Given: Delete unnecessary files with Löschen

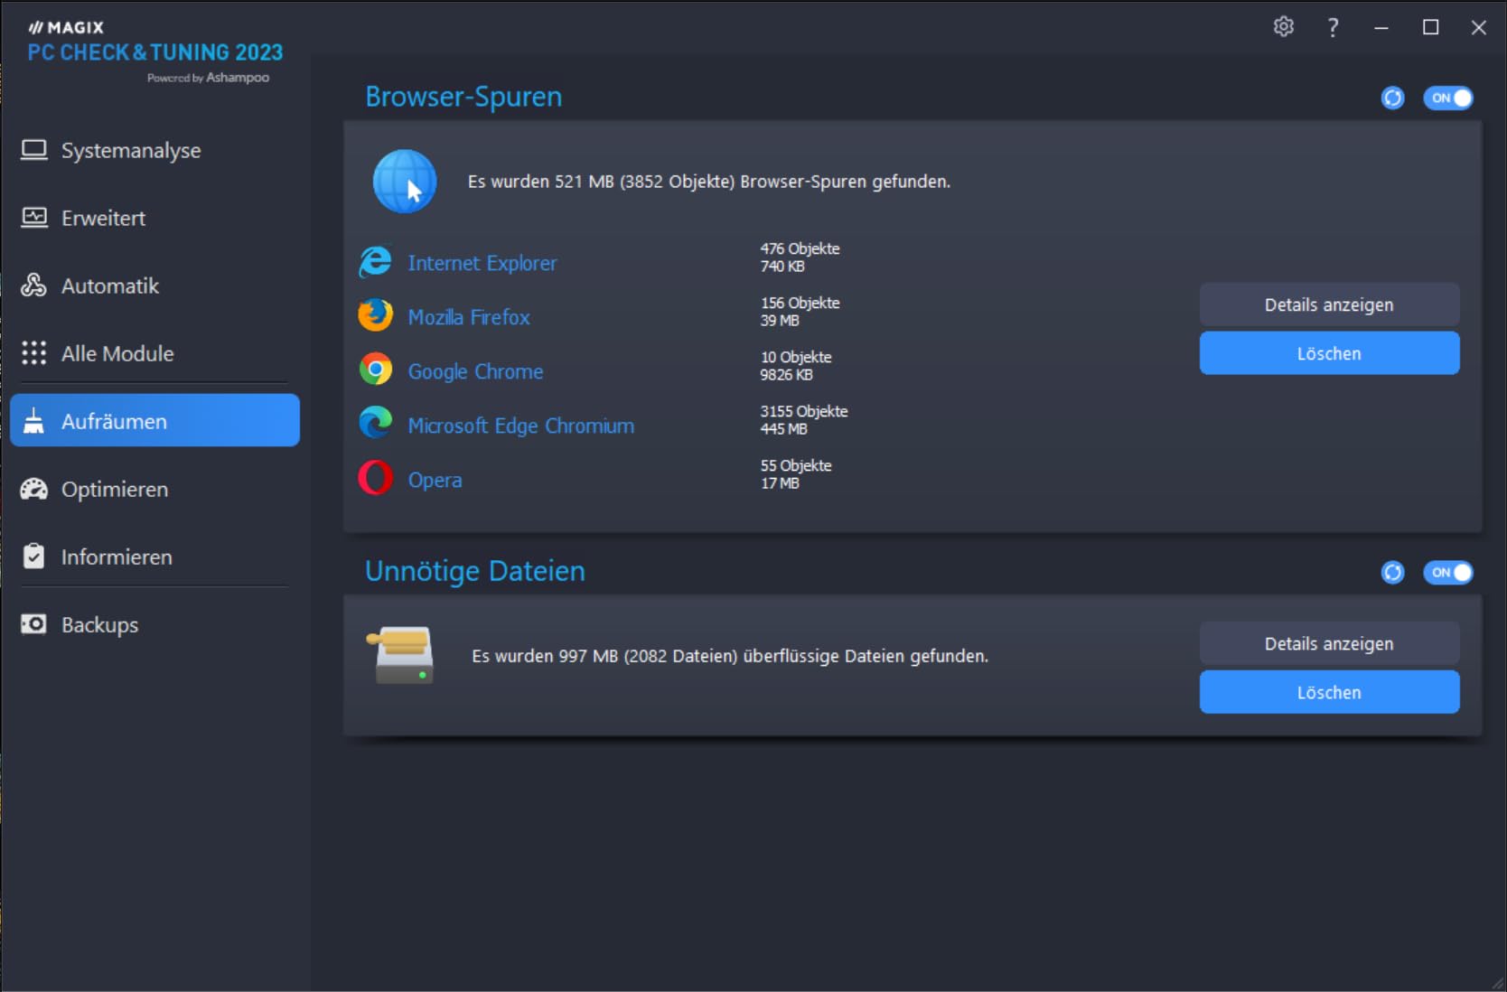Looking at the screenshot, I should pos(1329,692).
